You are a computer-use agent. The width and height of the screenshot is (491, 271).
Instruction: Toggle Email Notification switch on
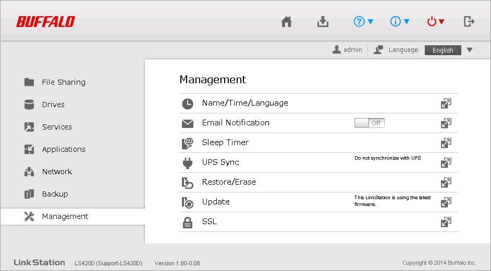pyautogui.click(x=369, y=123)
